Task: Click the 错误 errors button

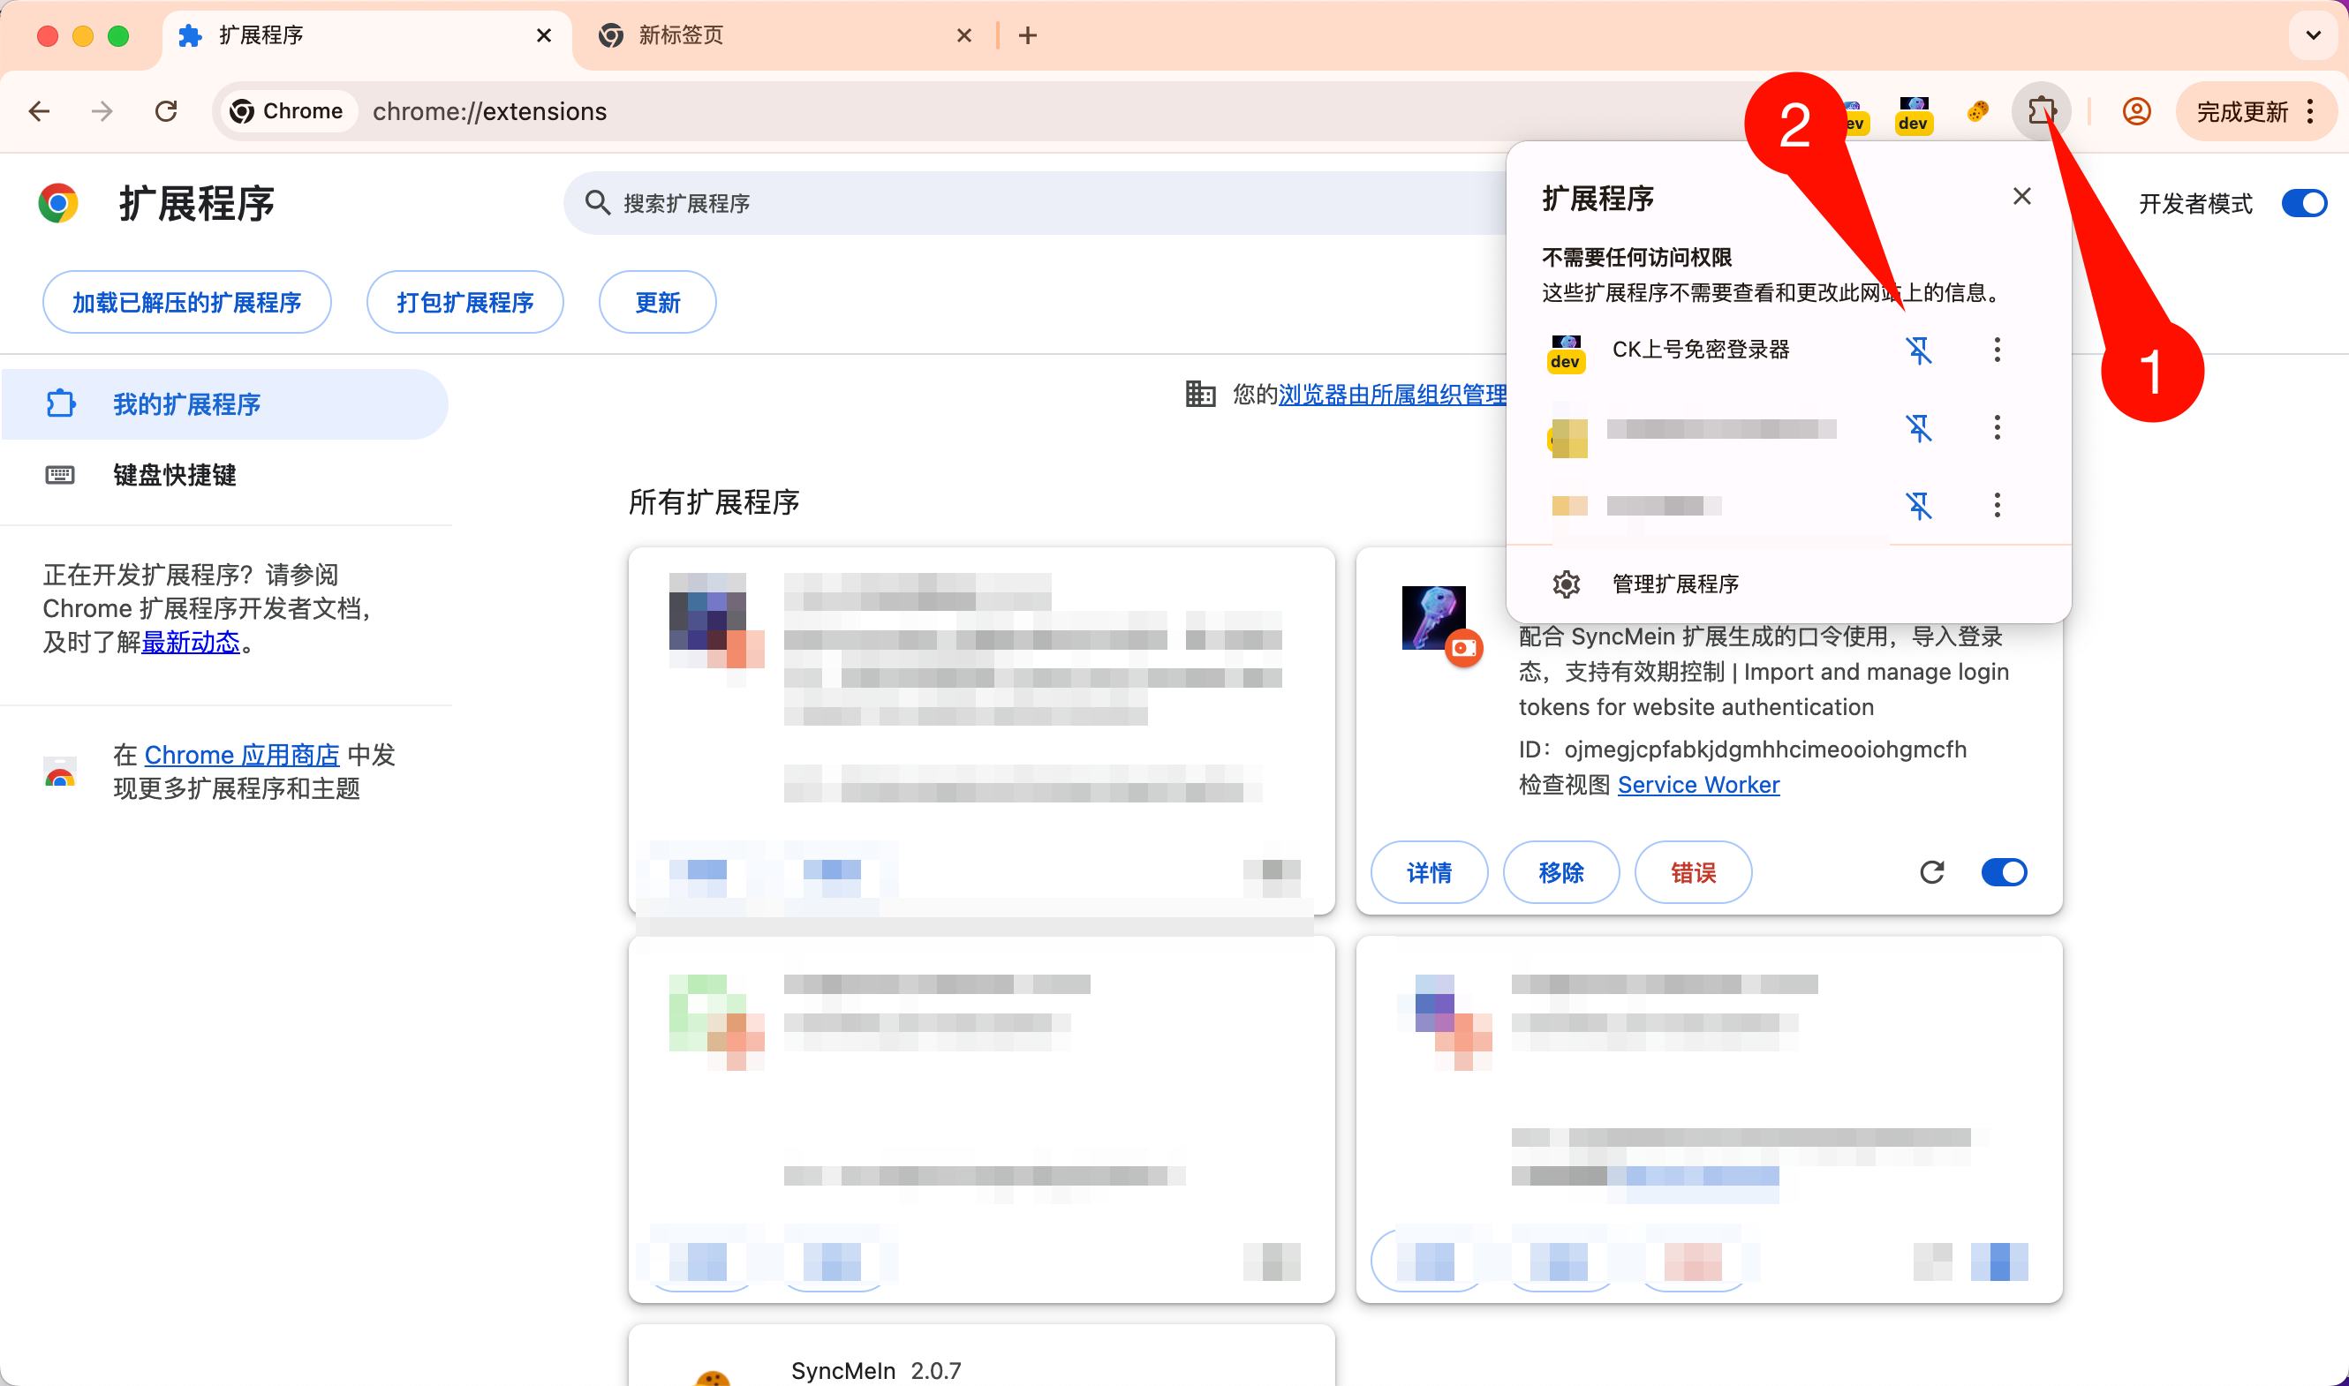Action: pyautogui.click(x=1692, y=872)
